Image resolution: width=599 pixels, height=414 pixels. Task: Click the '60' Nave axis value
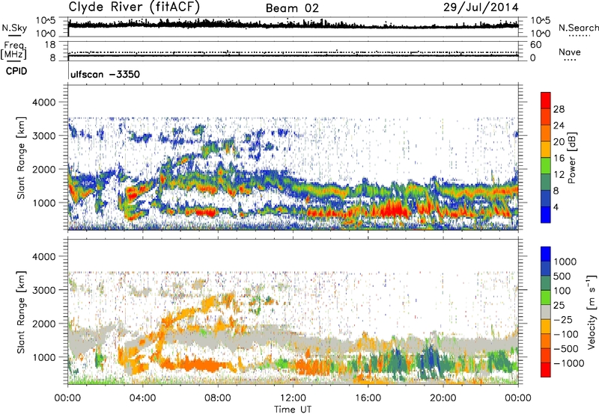[x=535, y=45]
